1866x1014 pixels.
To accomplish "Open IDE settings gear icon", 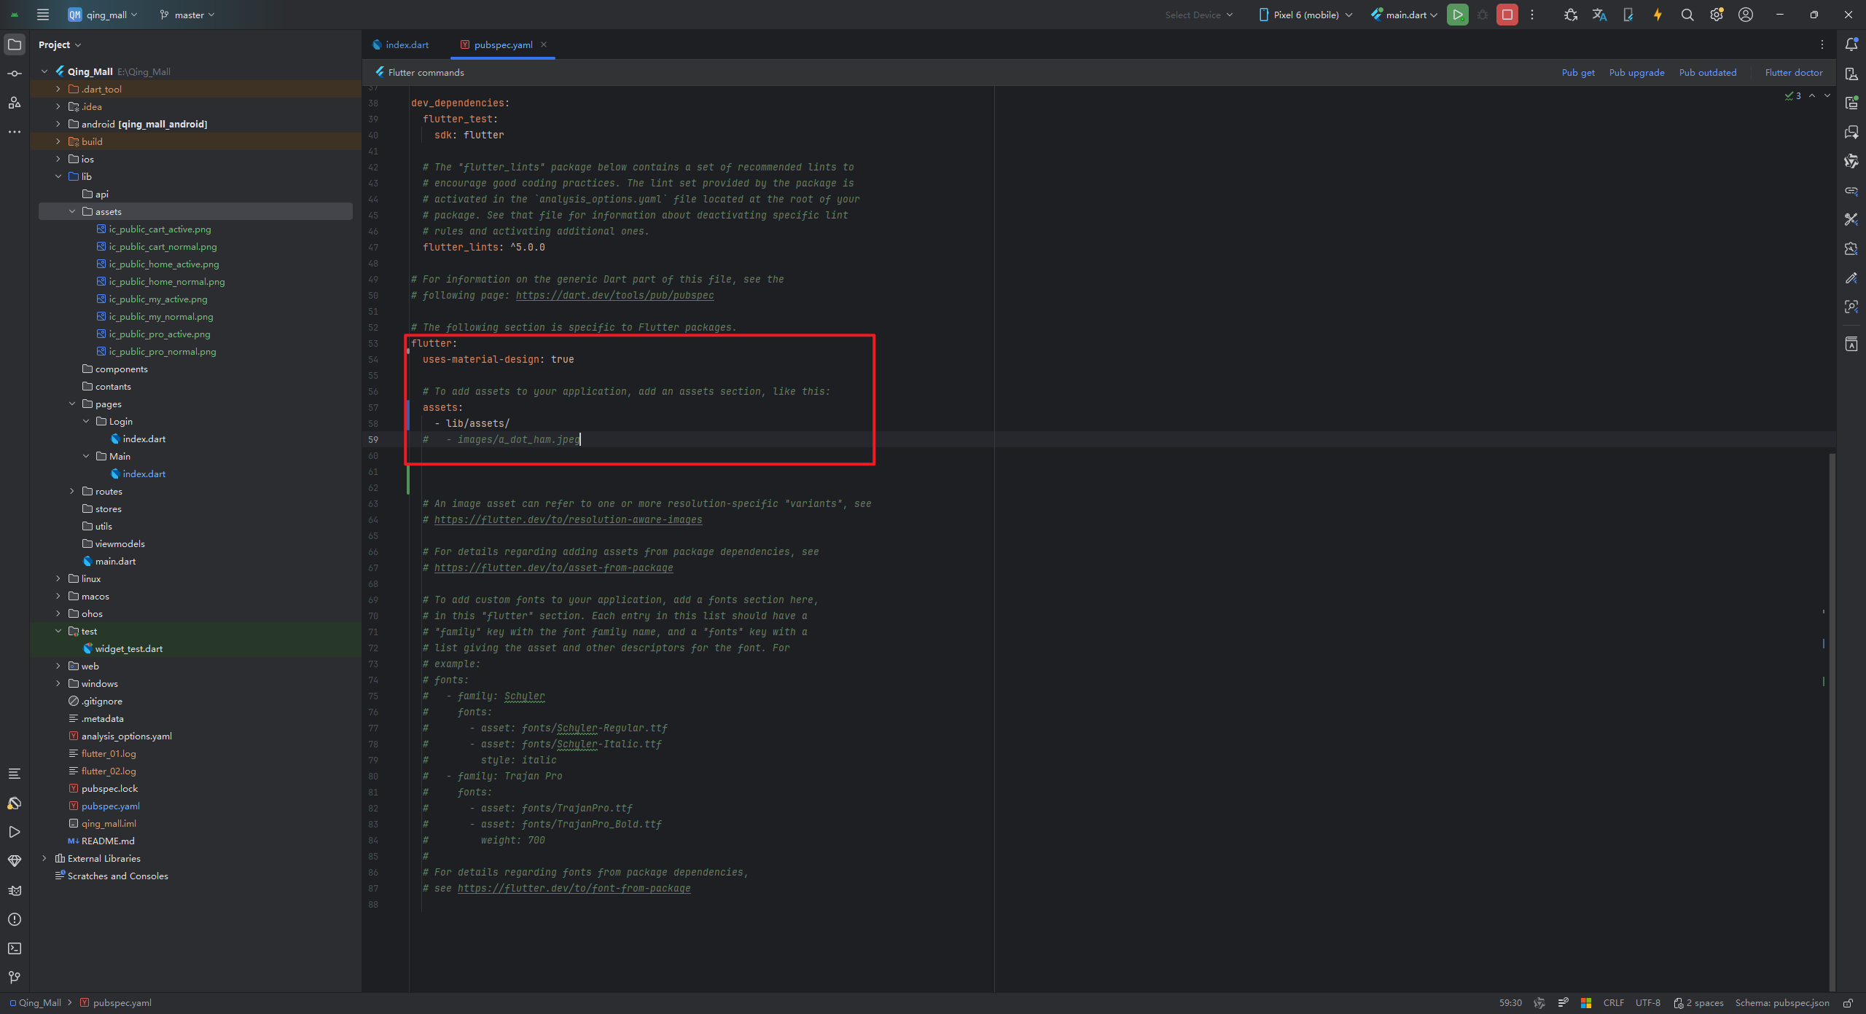I will pos(1716,15).
